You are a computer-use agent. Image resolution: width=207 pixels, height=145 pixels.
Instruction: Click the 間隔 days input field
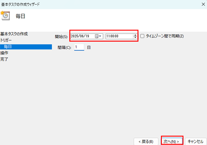79,47
